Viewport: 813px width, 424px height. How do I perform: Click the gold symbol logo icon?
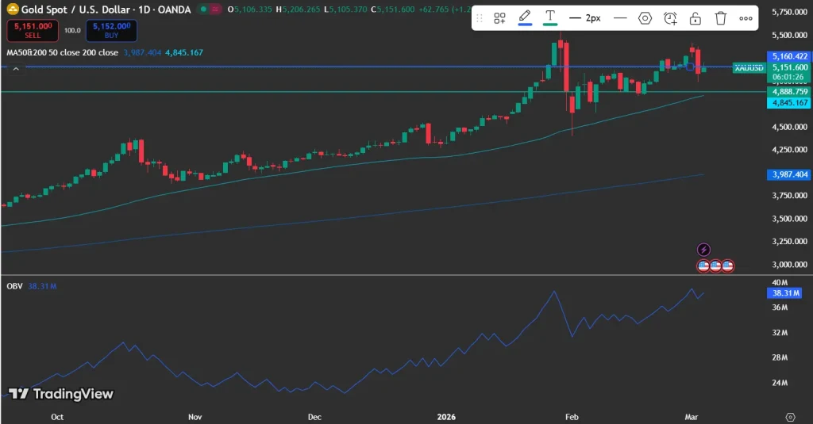click(x=13, y=9)
